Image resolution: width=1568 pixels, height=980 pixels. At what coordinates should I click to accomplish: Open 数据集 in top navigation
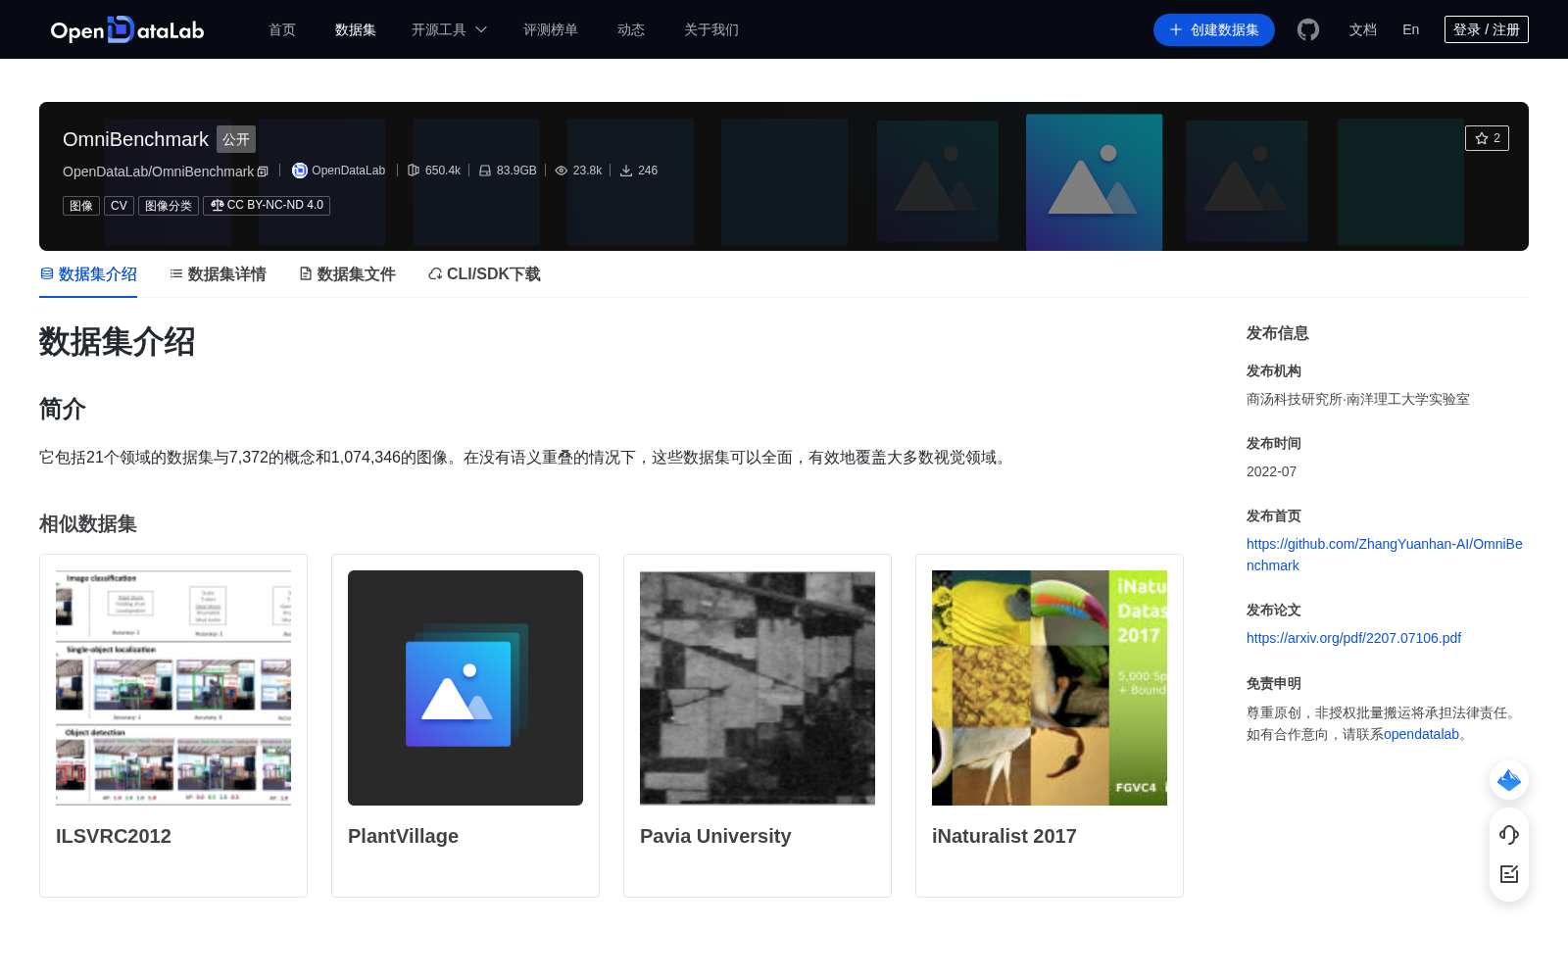356,29
